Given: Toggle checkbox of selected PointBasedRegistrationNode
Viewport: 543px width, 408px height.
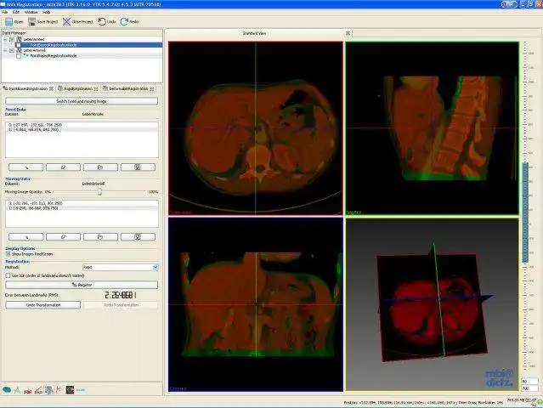Looking at the screenshot, I should [x=19, y=45].
